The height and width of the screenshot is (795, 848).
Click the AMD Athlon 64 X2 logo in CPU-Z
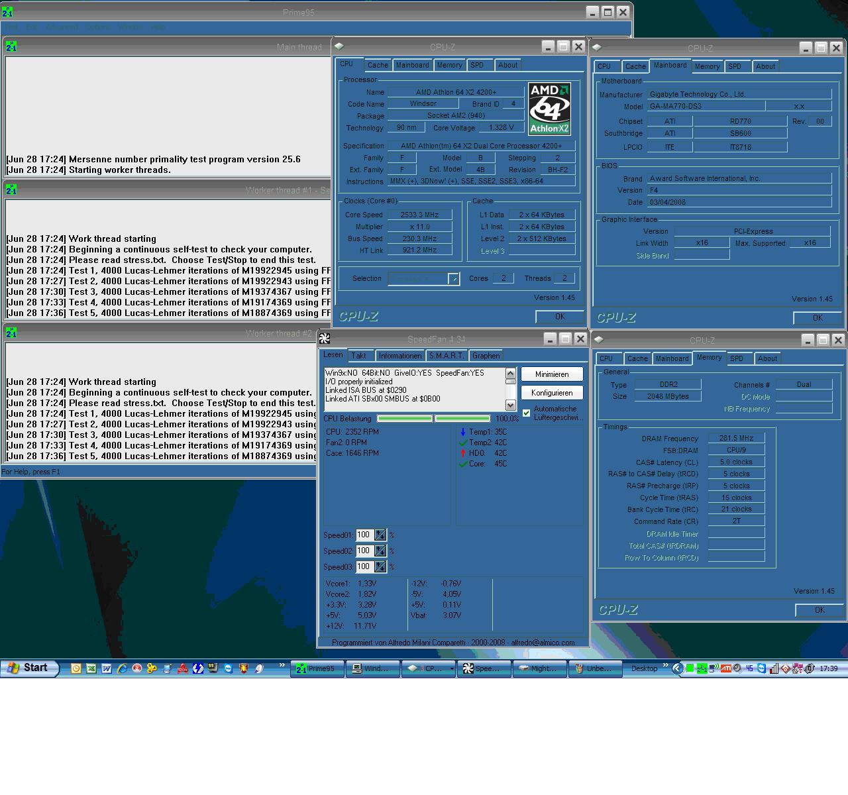[x=549, y=109]
